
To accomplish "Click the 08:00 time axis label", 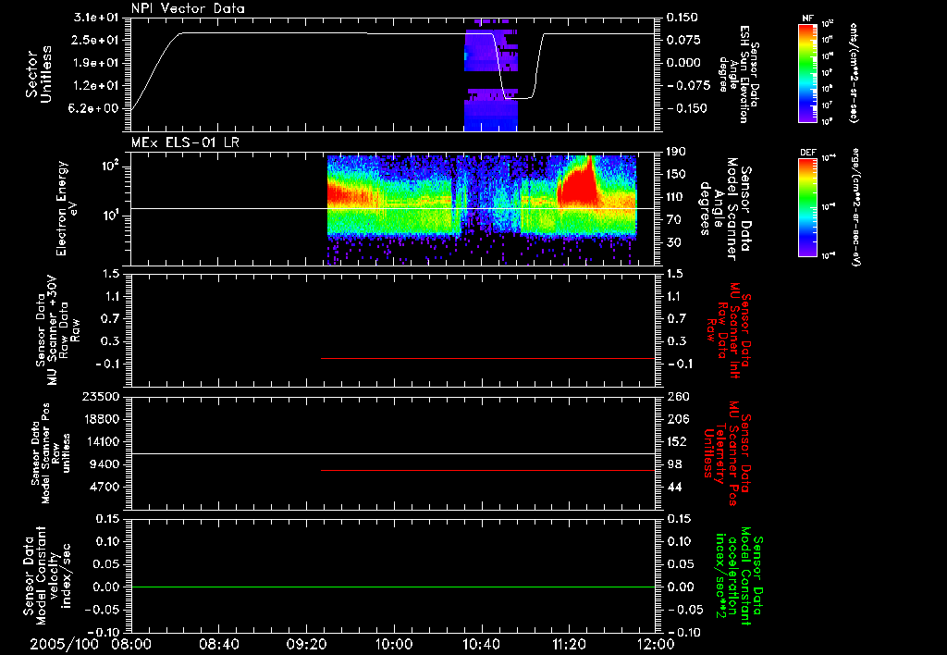I will [x=131, y=644].
